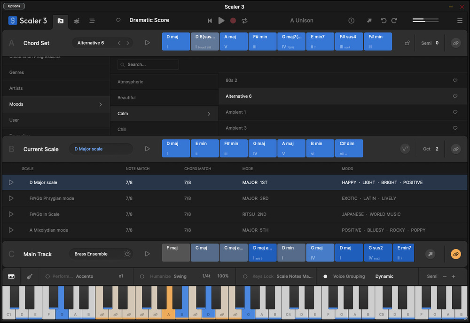Screen dimensions: 470x323
Task: Open the D Major scale dropdown
Action: tap(101, 149)
